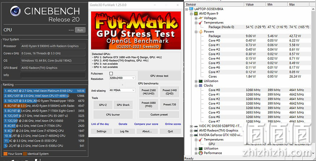The width and height of the screenshot is (316, 161).
Task: Start the GPU stress test
Action: click(159, 76)
